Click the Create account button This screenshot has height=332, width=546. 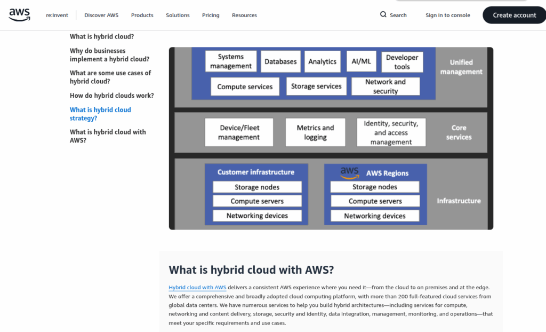pyautogui.click(x=513, y=15)
